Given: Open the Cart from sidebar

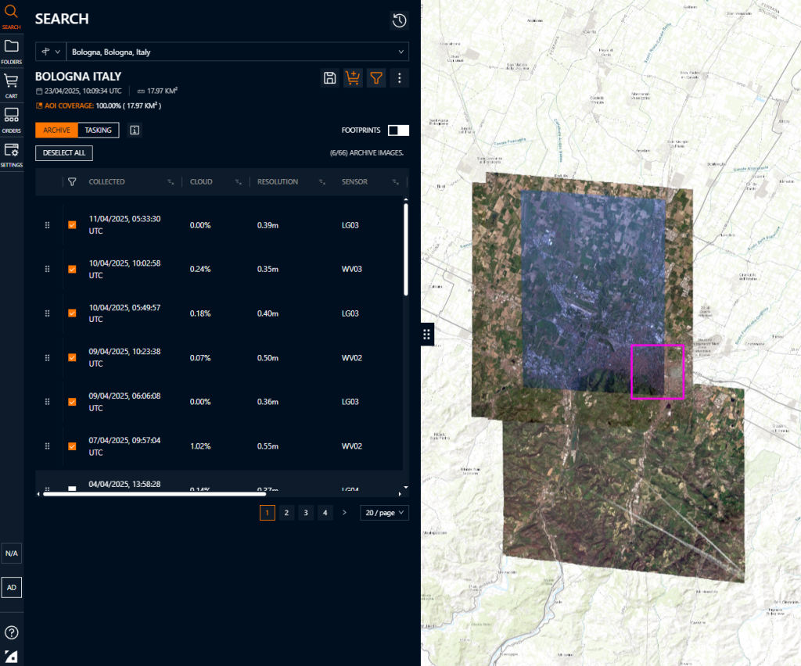Looking at the screenshot, I should (x=12, y=84).
